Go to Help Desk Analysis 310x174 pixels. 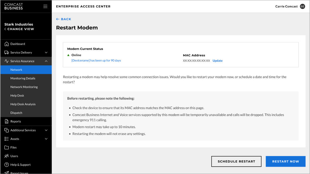(23, 104)
